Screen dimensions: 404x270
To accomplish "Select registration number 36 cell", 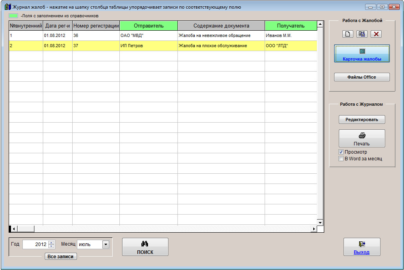I will pos(96,36).
